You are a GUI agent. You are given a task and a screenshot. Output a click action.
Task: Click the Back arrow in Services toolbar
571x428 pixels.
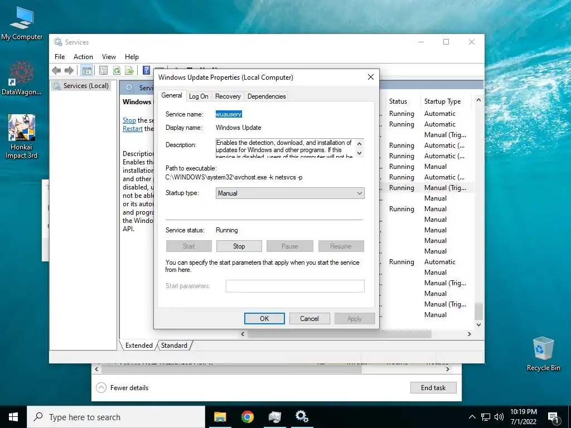(x=56, y=70)
